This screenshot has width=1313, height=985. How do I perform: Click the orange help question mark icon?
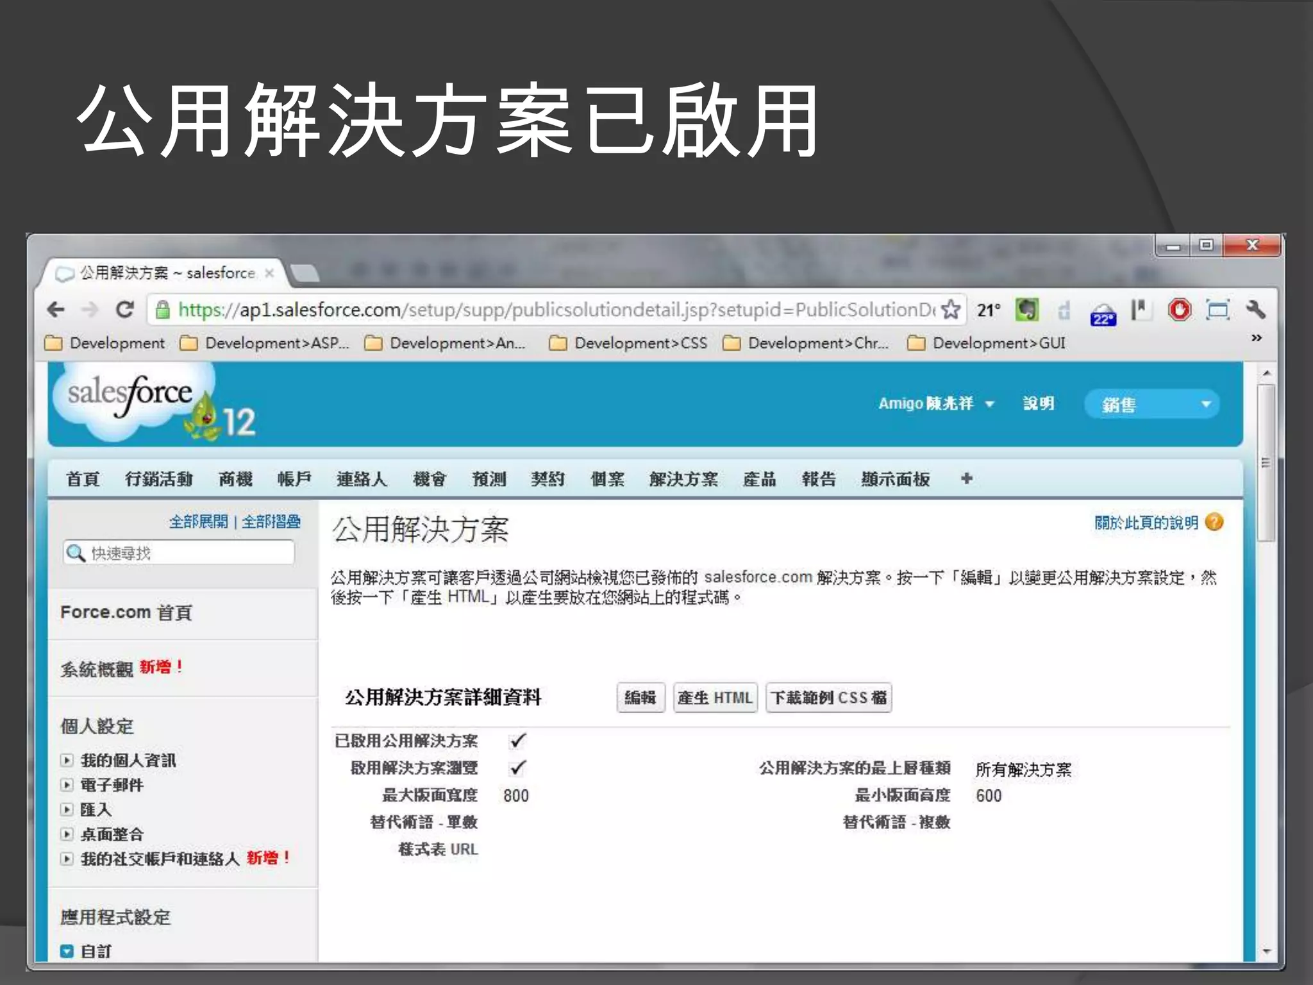[x=1214, y=522]
